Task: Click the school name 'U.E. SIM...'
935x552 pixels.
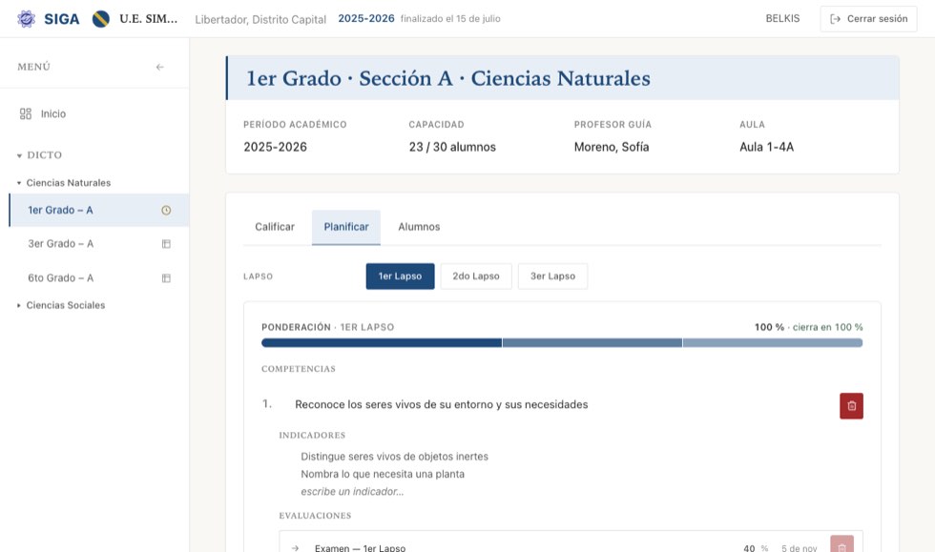Action: 149,19
